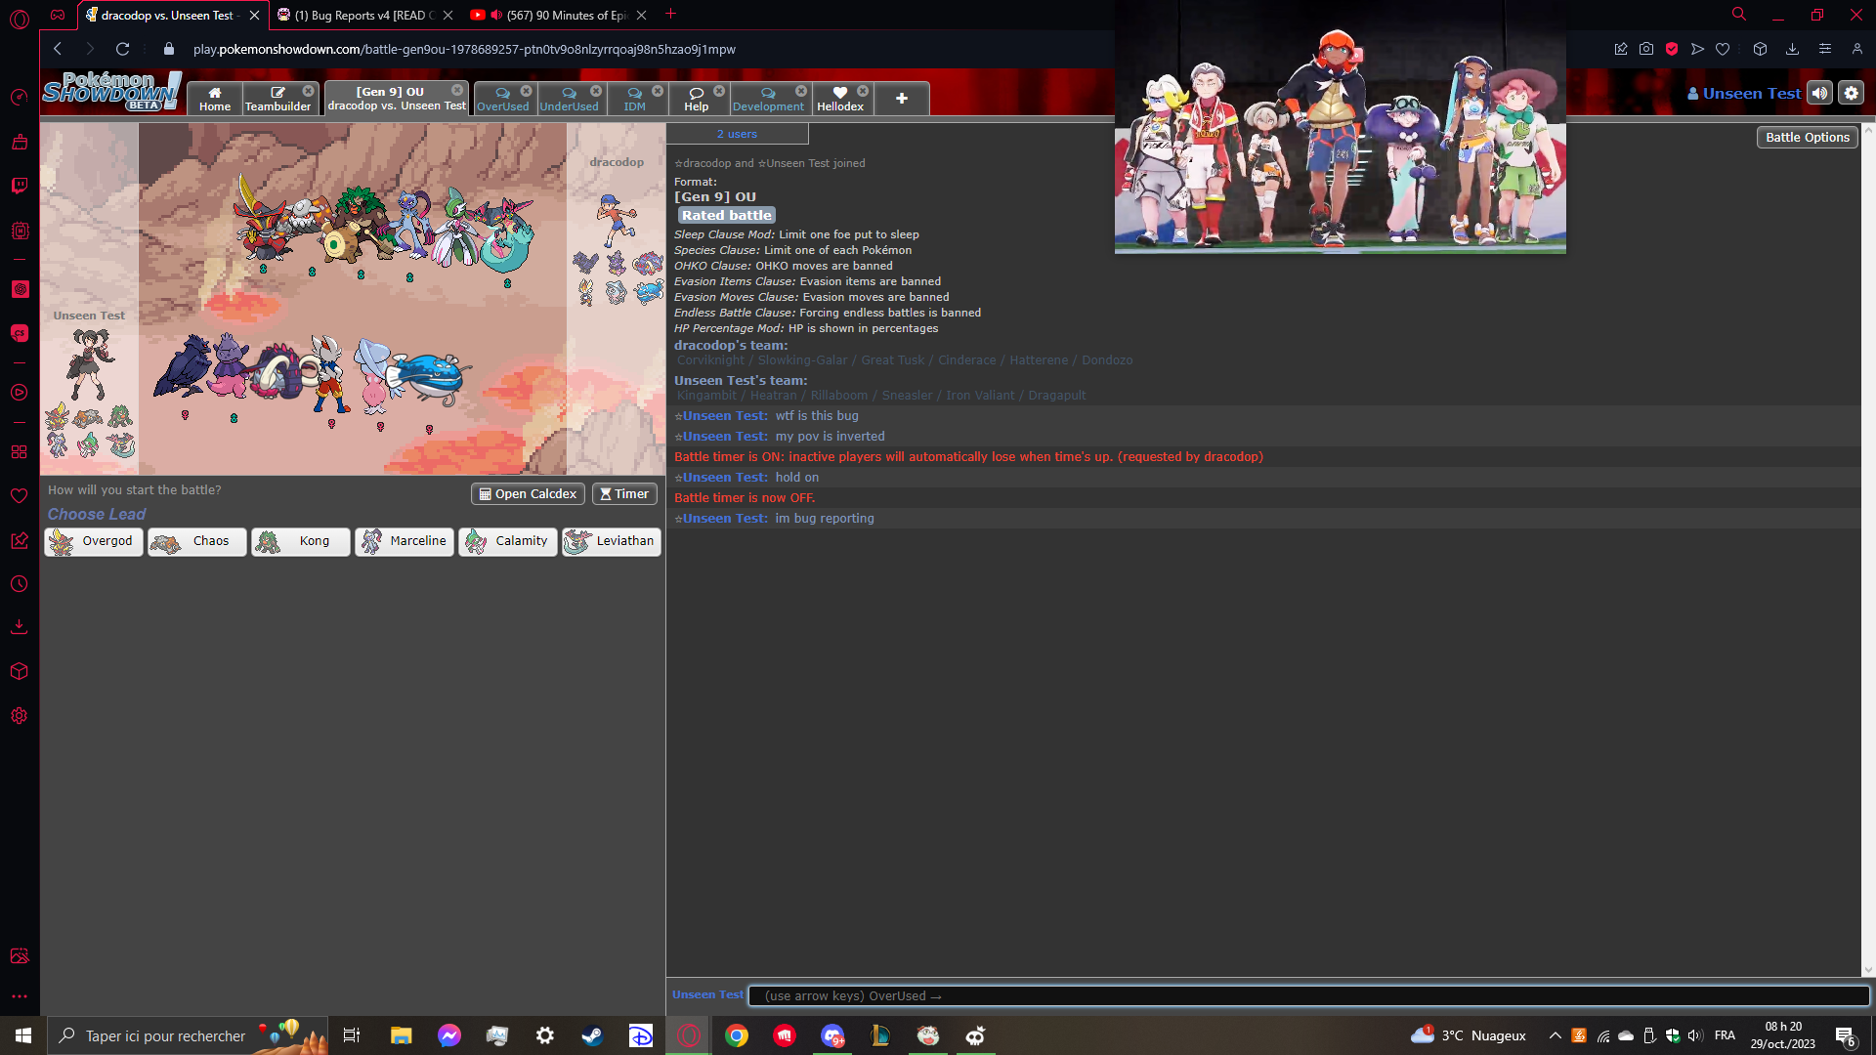Viewport: 1876px width, 1055px height.
Task: Open a new browser tab with the plus icon
Action: (671, 14)
